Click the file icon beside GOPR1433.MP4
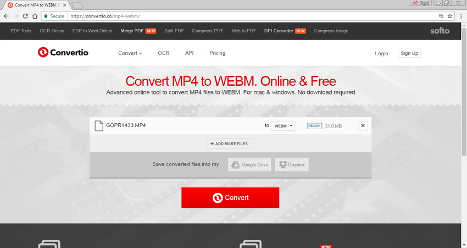This screenshot has width=467, height=248. click(x=99, y=126)
